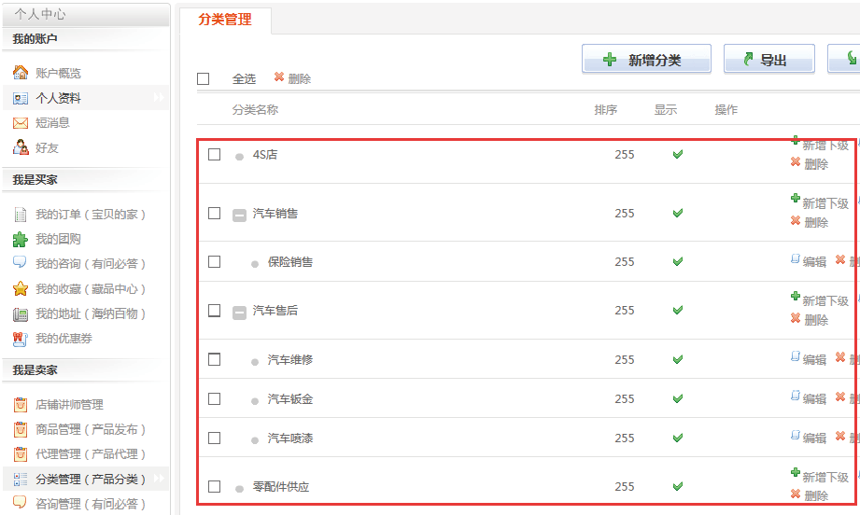The image size is (860, 515).
Task: Open 商品管理（产品发布） in the sidebar
Action: [x=91, y=429]
